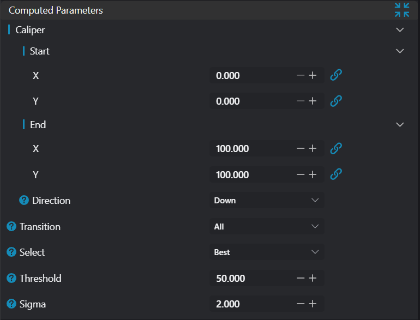Viewport: 420px width, 320px height.
Task: Click link icon for Start X
Action: [x=337, y=75]
